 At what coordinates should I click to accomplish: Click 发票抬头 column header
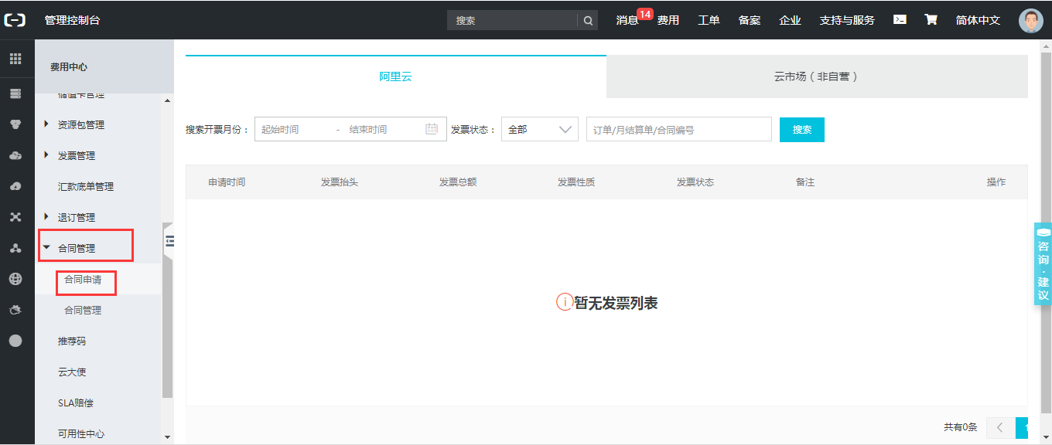tap(340, 182)
